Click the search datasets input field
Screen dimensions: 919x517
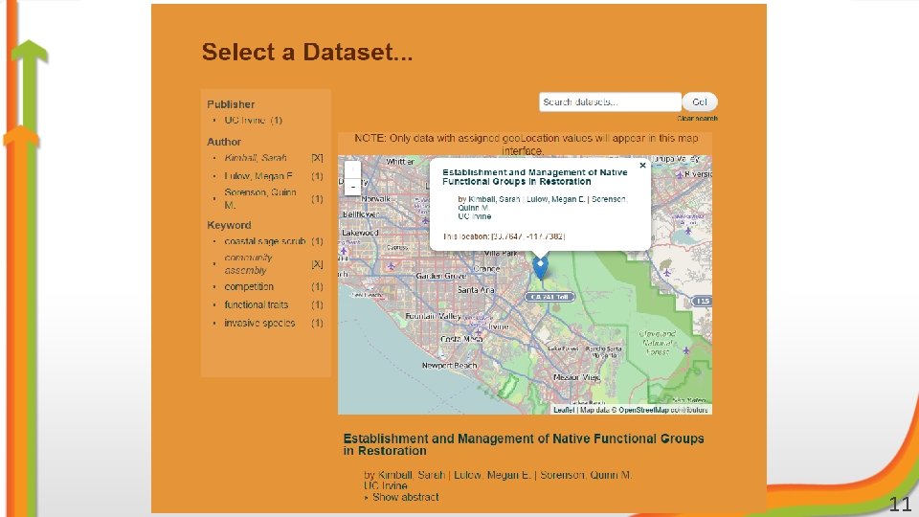coord(610,102)
